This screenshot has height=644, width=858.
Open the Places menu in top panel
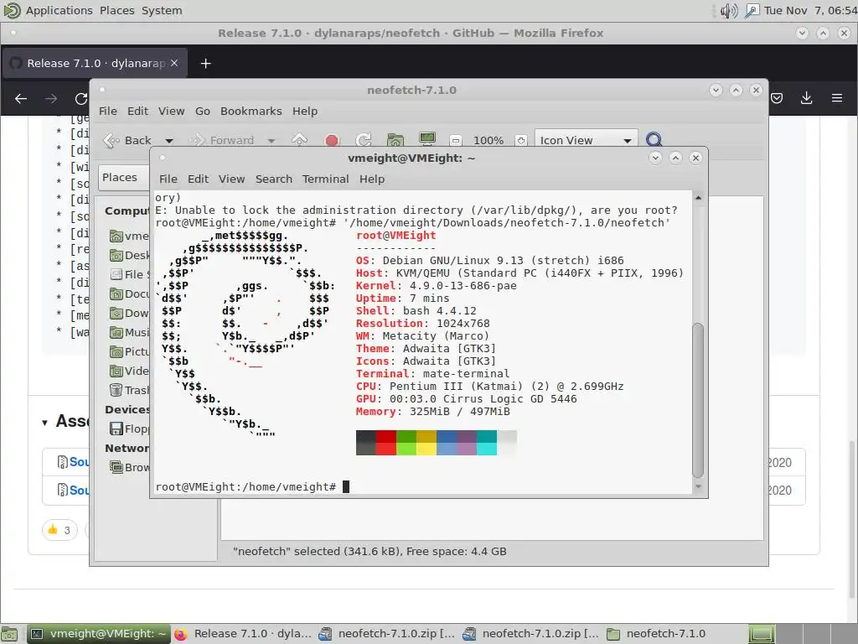click(117, 10)
